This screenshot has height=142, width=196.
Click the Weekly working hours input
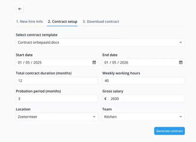click(x=144, y=81)
